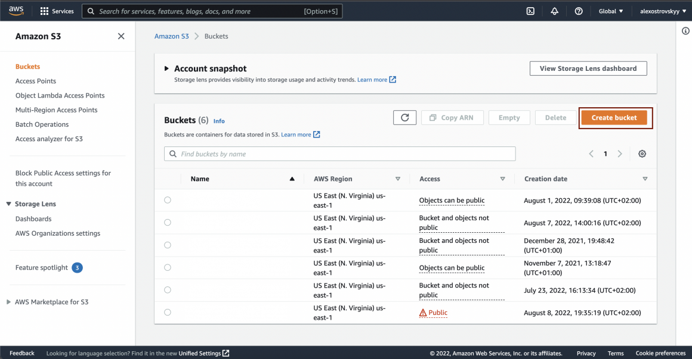Click the AWS logo home icon
The image size is (692, 359).
tap(16, 11)
